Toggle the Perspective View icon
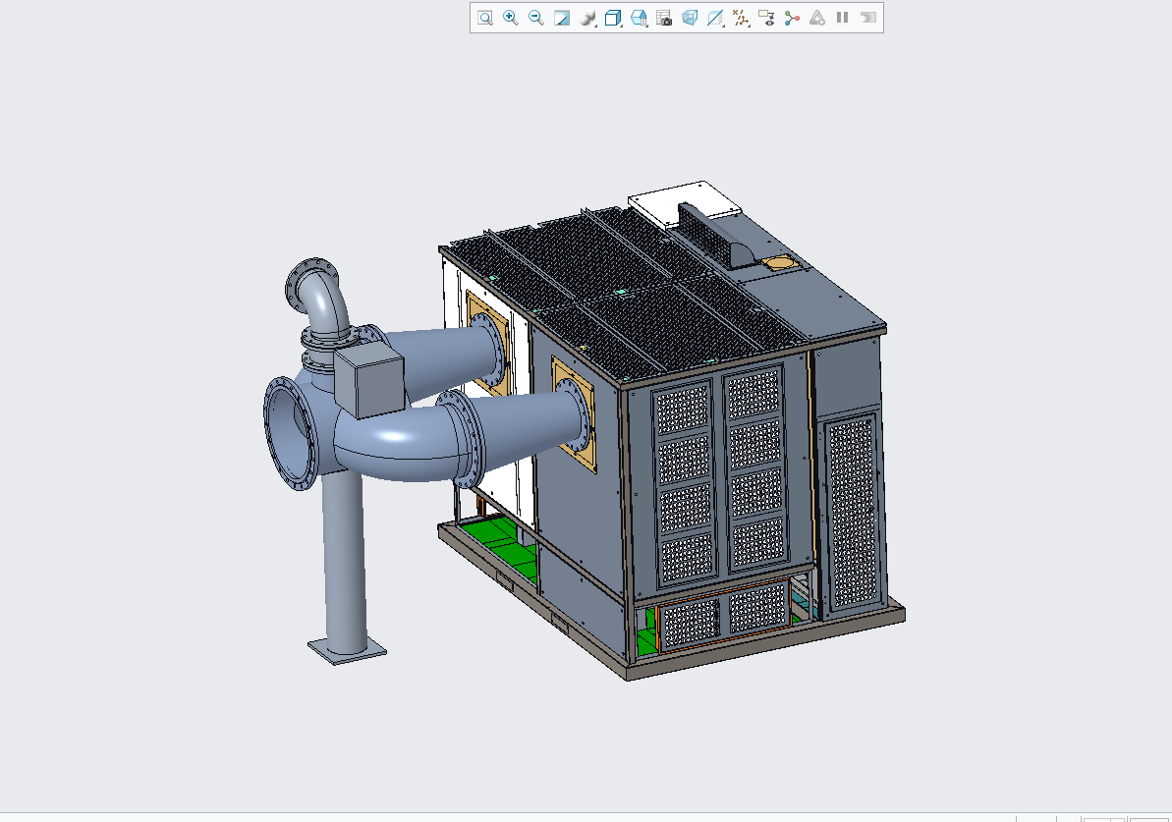This screenshot has width=1172, height=822. coord(689,18)
